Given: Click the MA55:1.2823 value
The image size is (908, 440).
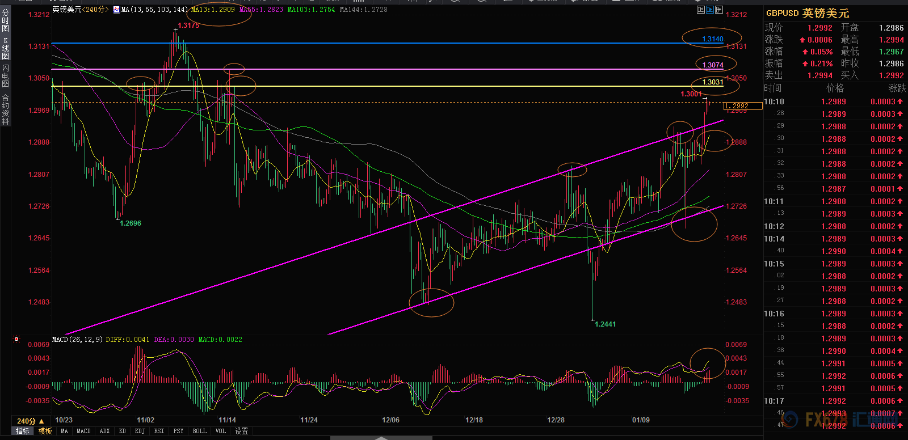Looking at the screenshot, I should pos(261,10).
